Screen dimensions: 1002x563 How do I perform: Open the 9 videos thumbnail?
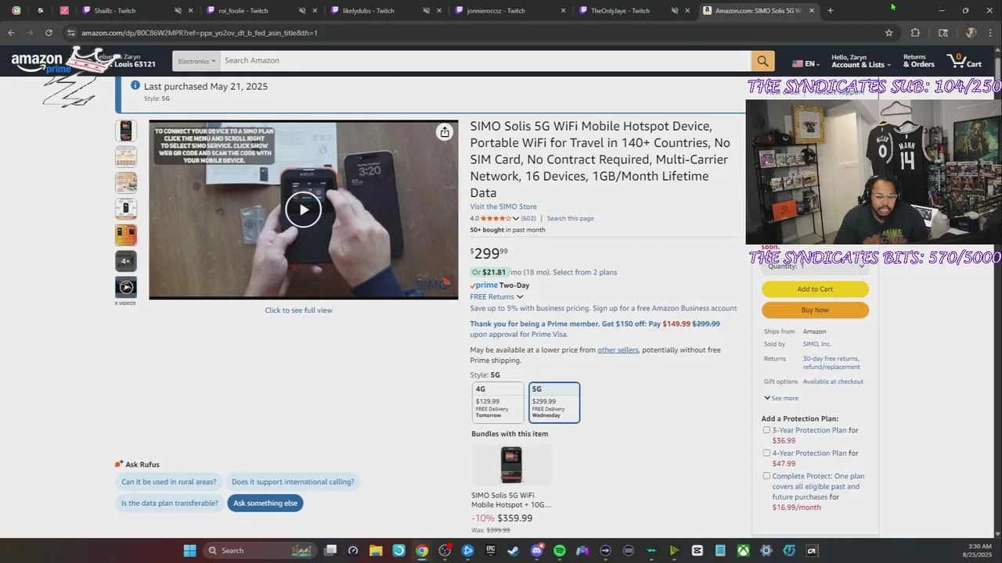pyautogui.click(x=126, y=287)
